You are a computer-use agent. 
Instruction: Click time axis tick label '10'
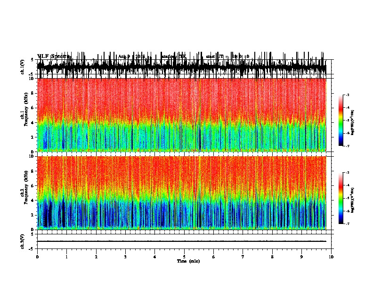point(331,257)
